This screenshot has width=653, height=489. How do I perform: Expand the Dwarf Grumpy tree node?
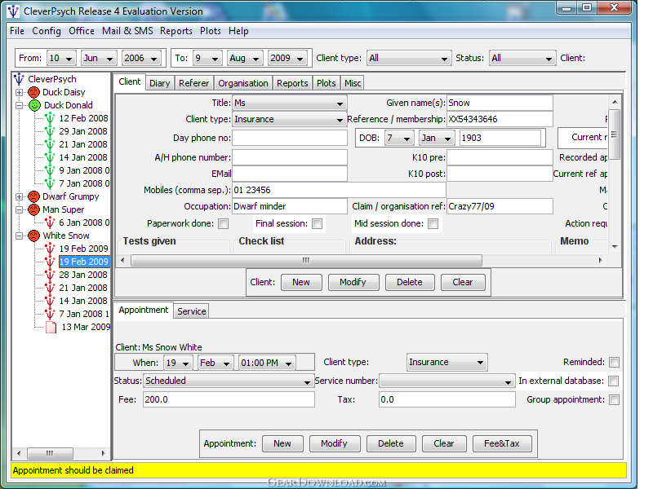[x=19, y=196]
